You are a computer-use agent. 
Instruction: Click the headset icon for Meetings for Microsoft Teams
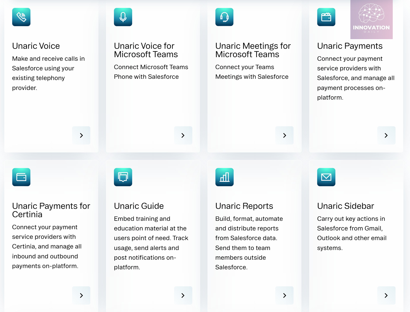pyautogui.click(x=225, y=17)
